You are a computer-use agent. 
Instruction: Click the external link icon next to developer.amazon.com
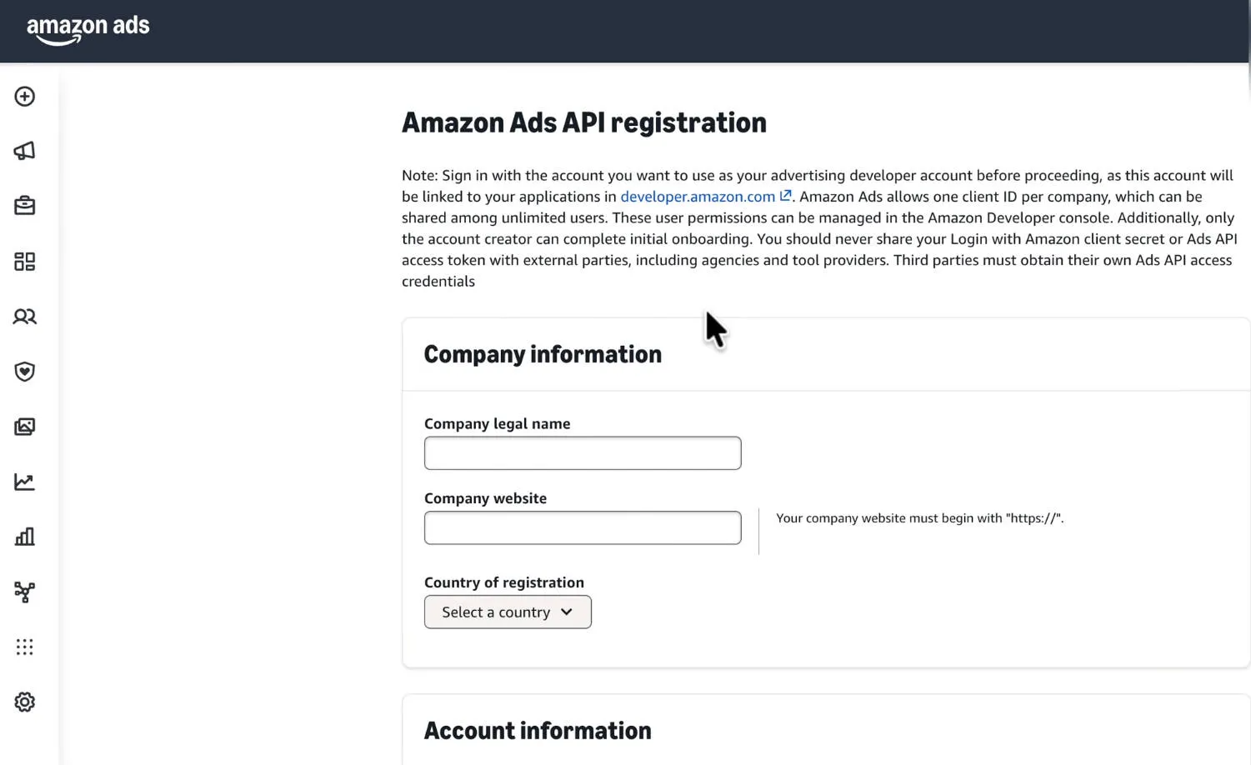[x=784, y=195]
